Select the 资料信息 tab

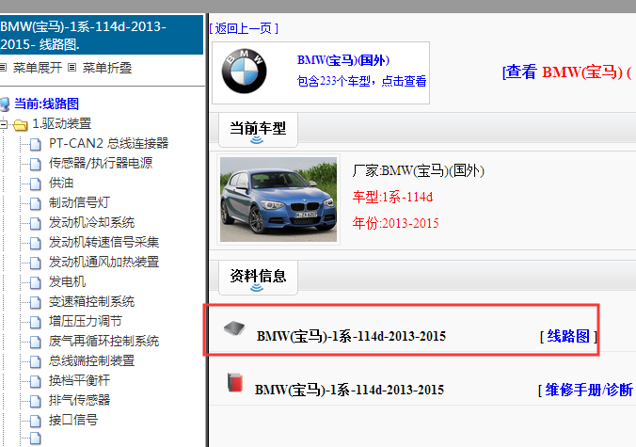[x=258, y=278]
